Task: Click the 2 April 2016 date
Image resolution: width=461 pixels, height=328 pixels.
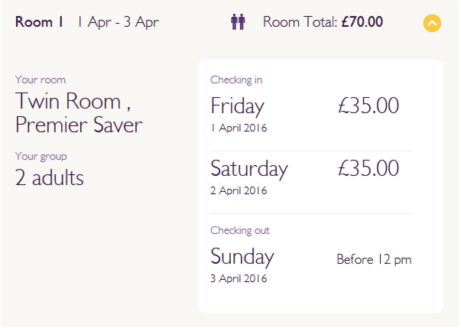Action: [x=239, y=190]
